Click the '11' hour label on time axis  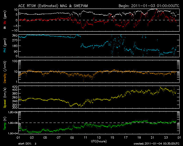pos(85,138)
